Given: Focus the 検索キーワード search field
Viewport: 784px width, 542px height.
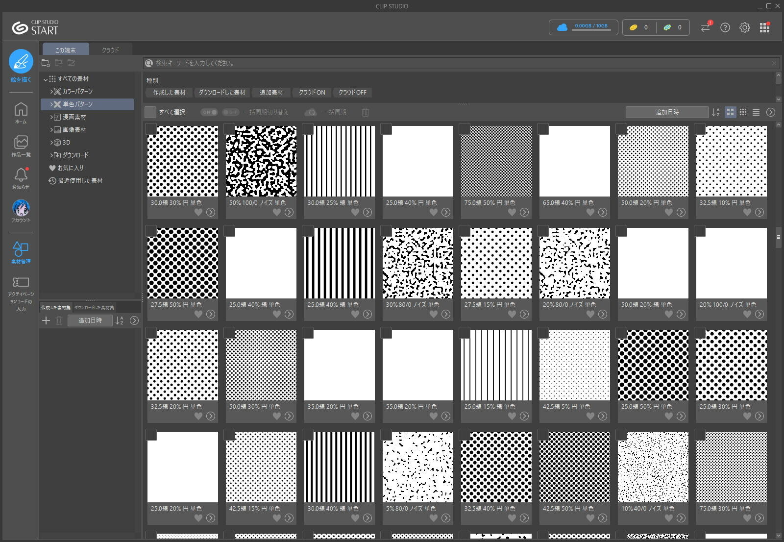Looking at the screenshot, I should (x=462, y=63).
